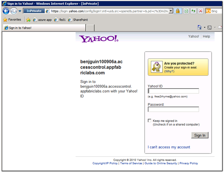Screen dimensions: 224x172
Task: Click the Internet Explorer title bar icon
Action: click(x=4, y=4)
